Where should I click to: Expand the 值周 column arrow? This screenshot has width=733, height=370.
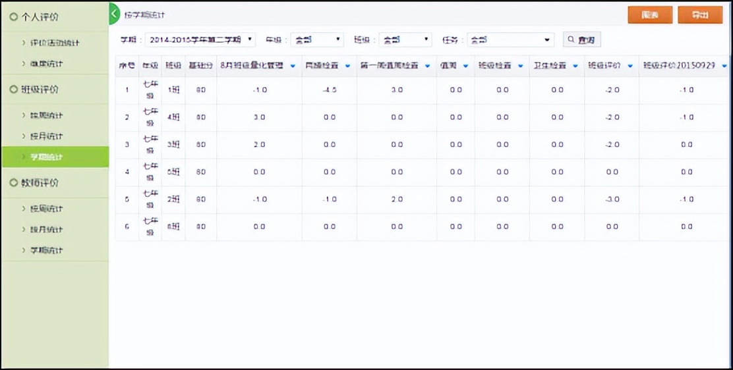point(465,66)
